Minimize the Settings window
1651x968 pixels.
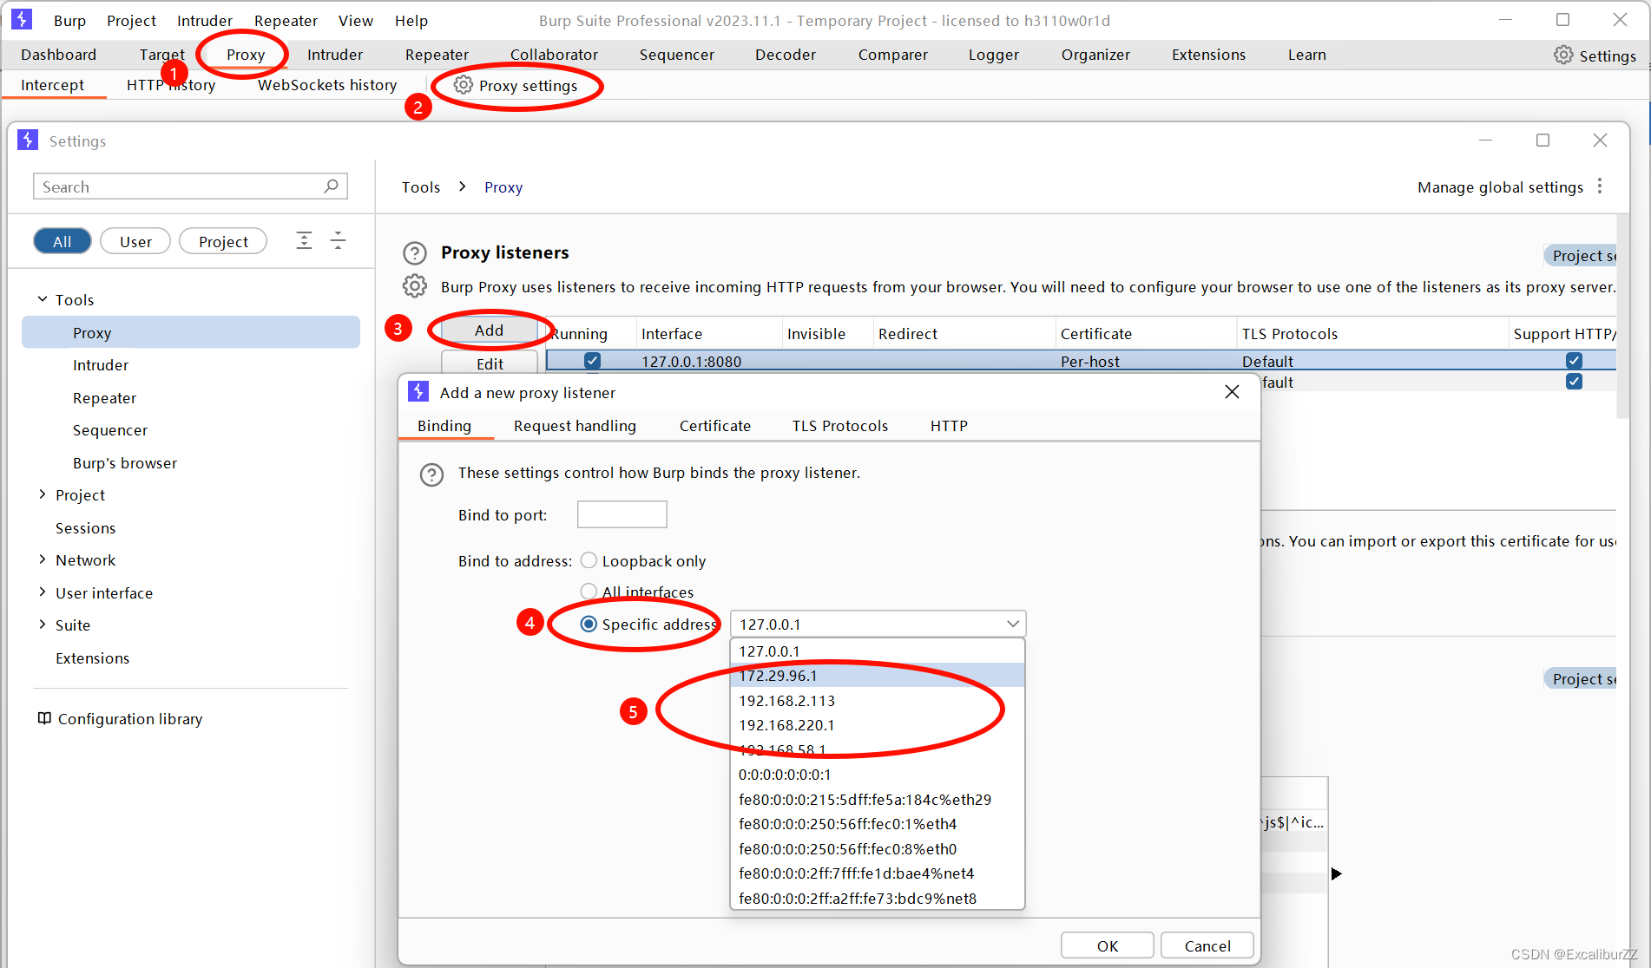[1485, 141]
